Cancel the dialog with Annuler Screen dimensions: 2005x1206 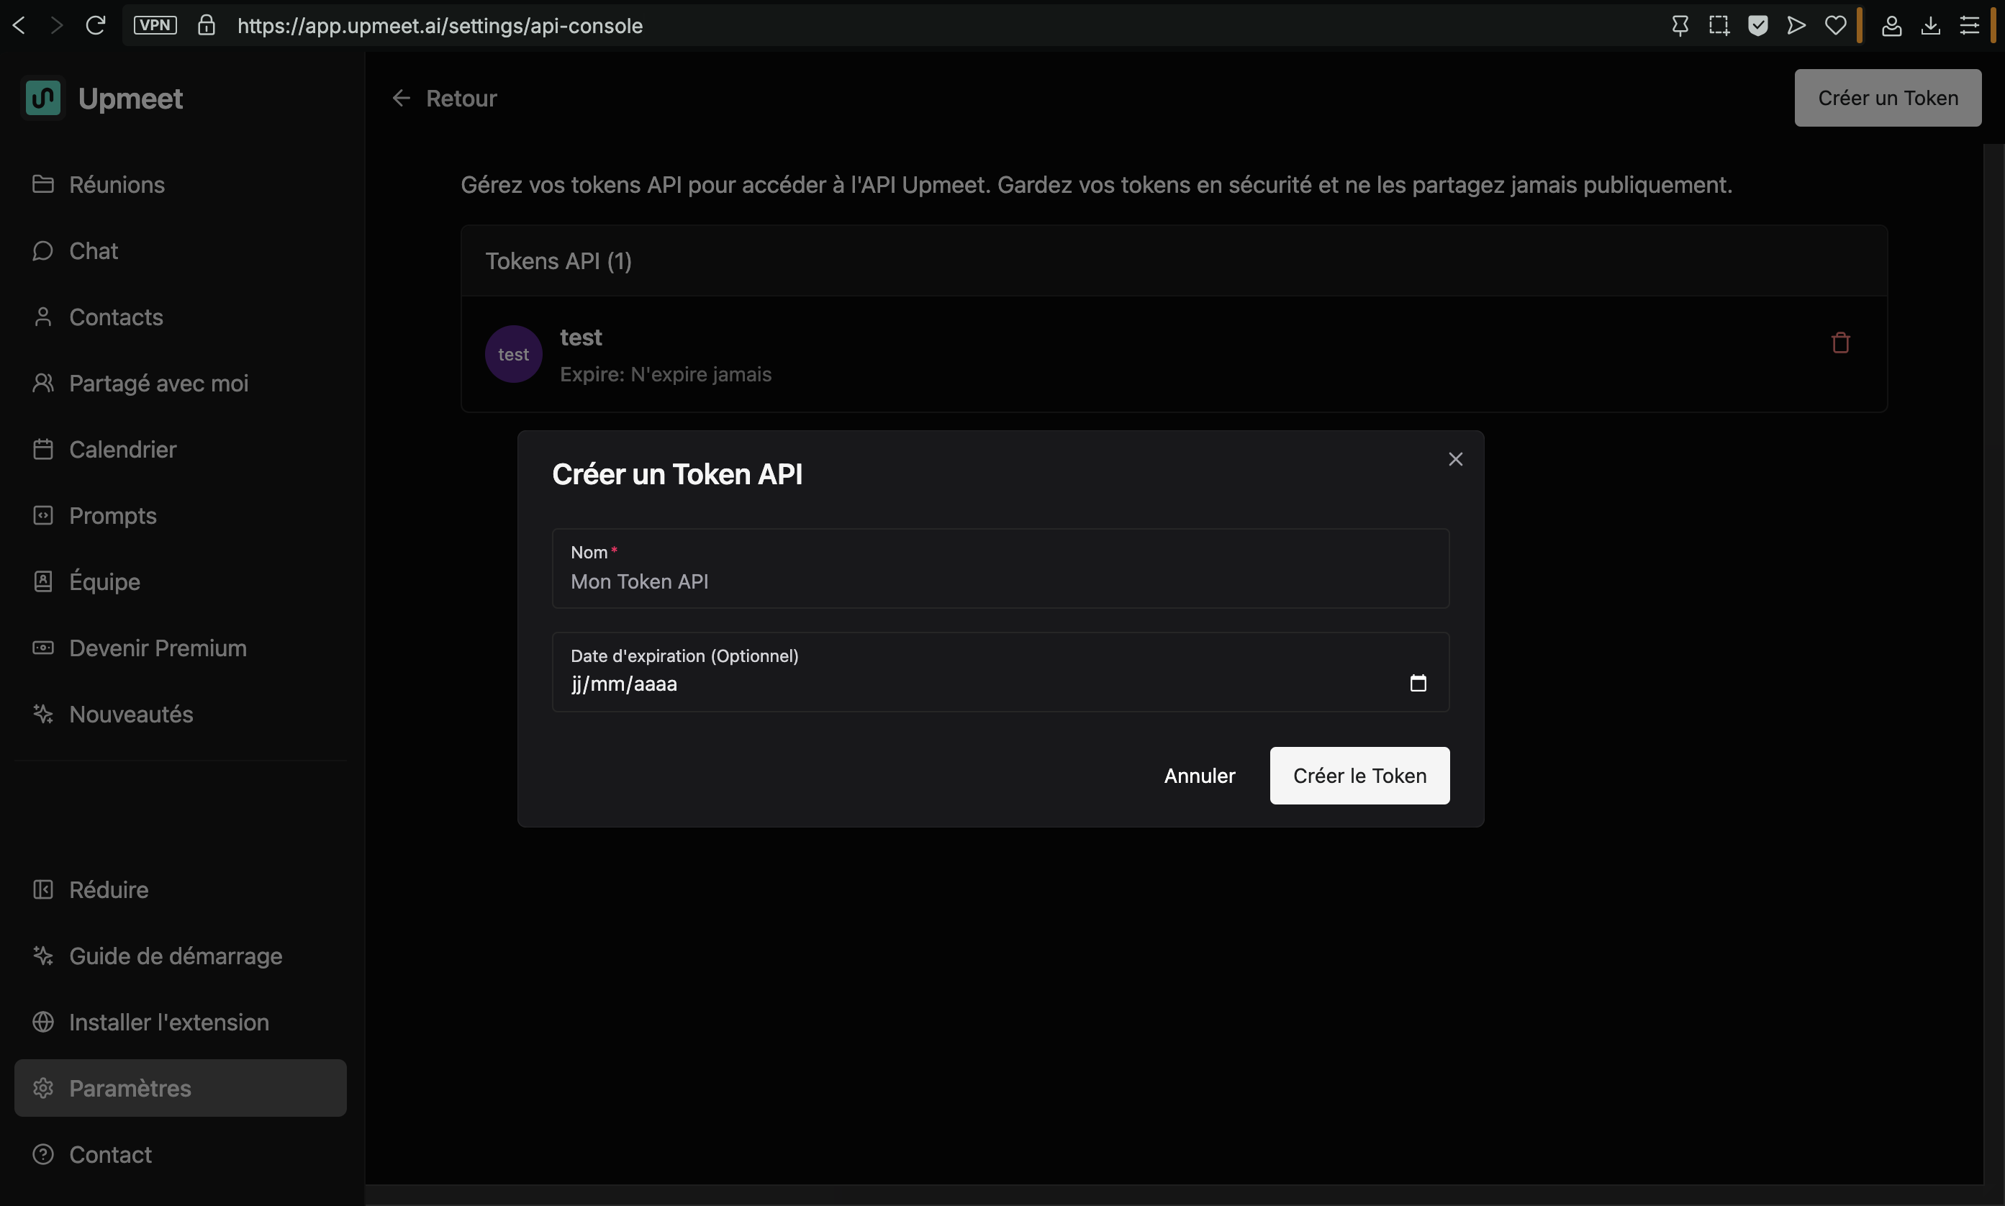pos(1199,776)
